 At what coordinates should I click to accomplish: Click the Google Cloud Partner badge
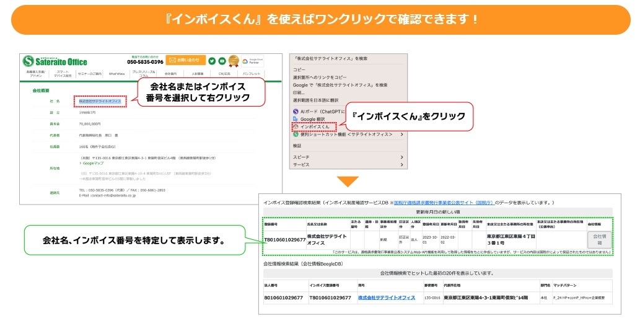tap(253, 61)
